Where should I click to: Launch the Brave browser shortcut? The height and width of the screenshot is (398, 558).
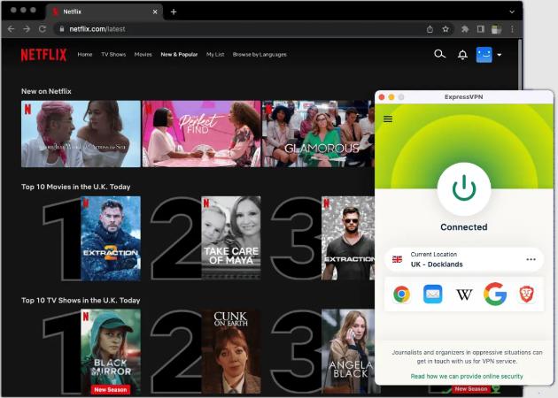526,295
